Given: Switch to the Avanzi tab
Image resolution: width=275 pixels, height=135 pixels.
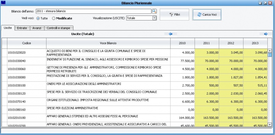Looking at the screenshot, I should click(37, 28).
